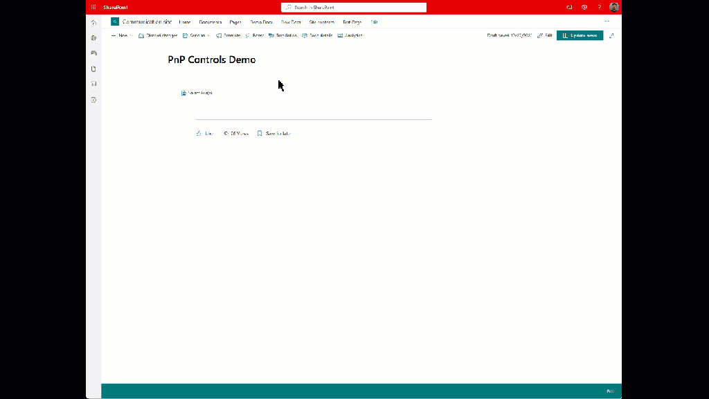Viewport: 709px width, 399px height.
Task: Go to Pages in site navigation
Action: (x=235, y=22)
